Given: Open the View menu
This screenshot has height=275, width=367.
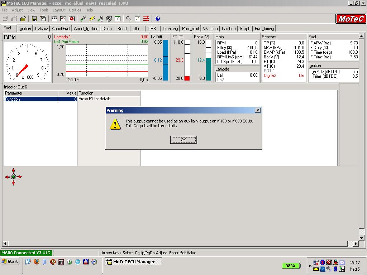Looking at the screenshot, I should pos(31,10).
